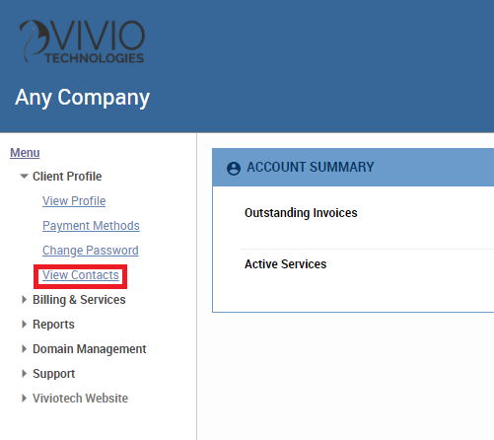Expand the Viviotech Website arrow
This screenshot has height=440, width=494.
24,399
